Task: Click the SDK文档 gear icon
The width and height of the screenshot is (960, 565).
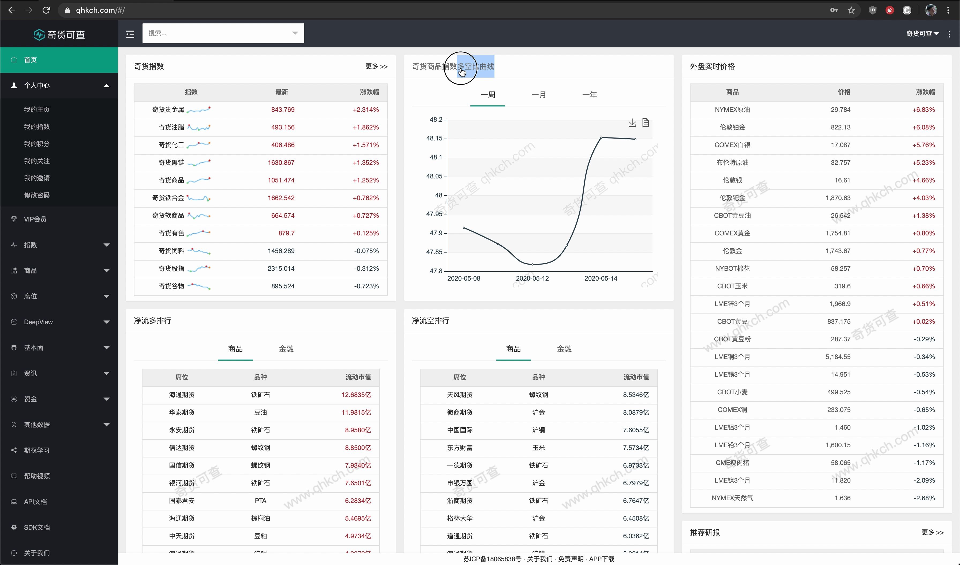Action: pos(14,527)
